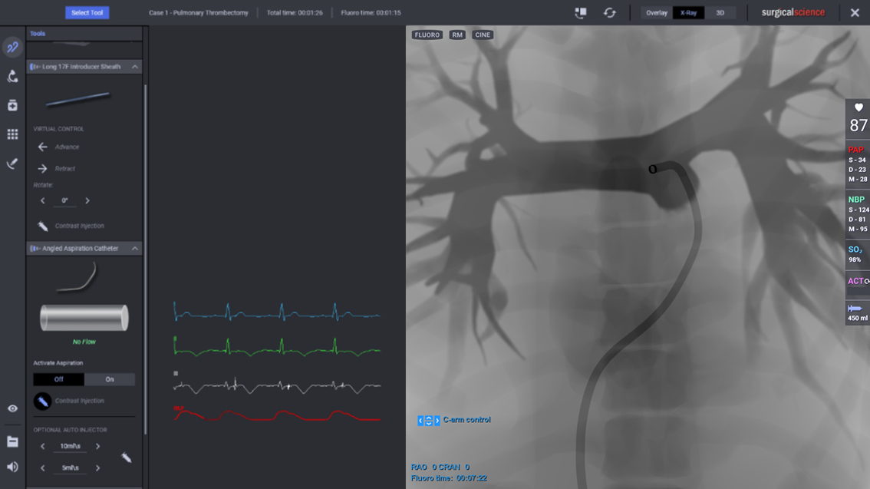The image size is (870, 489).
Task: Click the rotation value field showing 0°
Action: [65, 201]
